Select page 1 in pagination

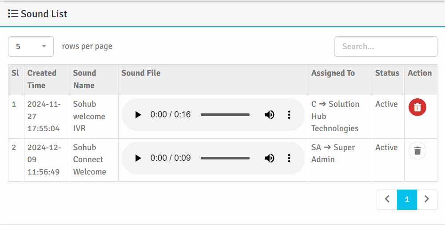click(407, 200)
